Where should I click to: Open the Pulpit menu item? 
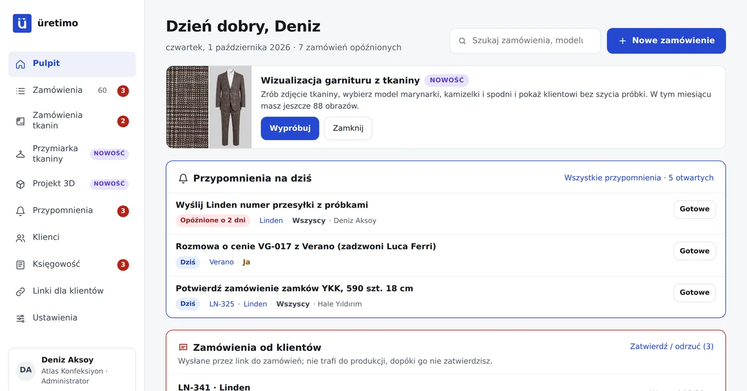pos(72,64)
